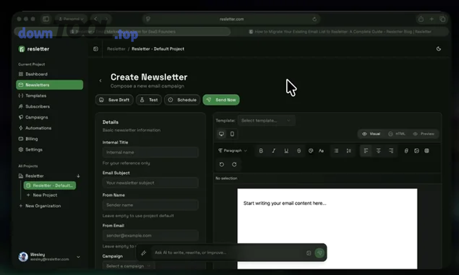The image size is (459, 275).
Task: Open the text color palette icon
Action: pos(311,151)
